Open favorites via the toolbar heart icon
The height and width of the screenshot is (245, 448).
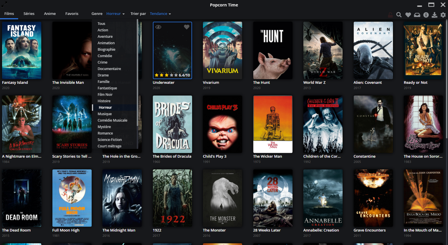(x=408, y=15)
